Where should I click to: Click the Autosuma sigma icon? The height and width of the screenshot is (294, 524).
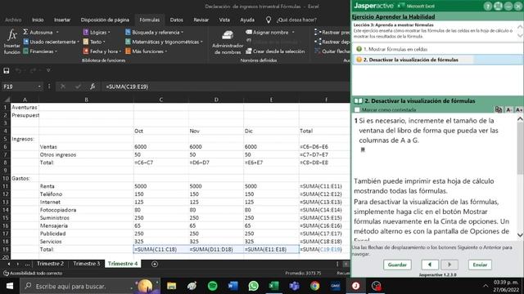pyautogui.click(x=25, y=32)
